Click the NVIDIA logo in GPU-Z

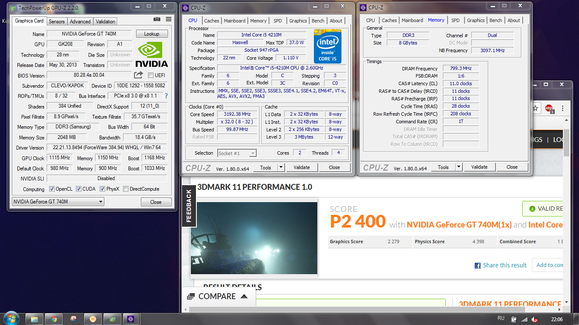(151, 54)
